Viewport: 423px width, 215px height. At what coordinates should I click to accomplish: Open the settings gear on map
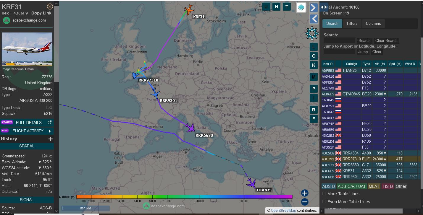[312, 33]
